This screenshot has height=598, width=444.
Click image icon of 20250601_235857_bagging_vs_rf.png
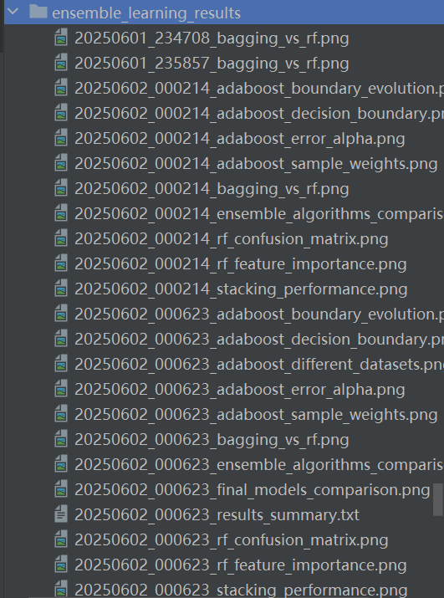point(61,63)
